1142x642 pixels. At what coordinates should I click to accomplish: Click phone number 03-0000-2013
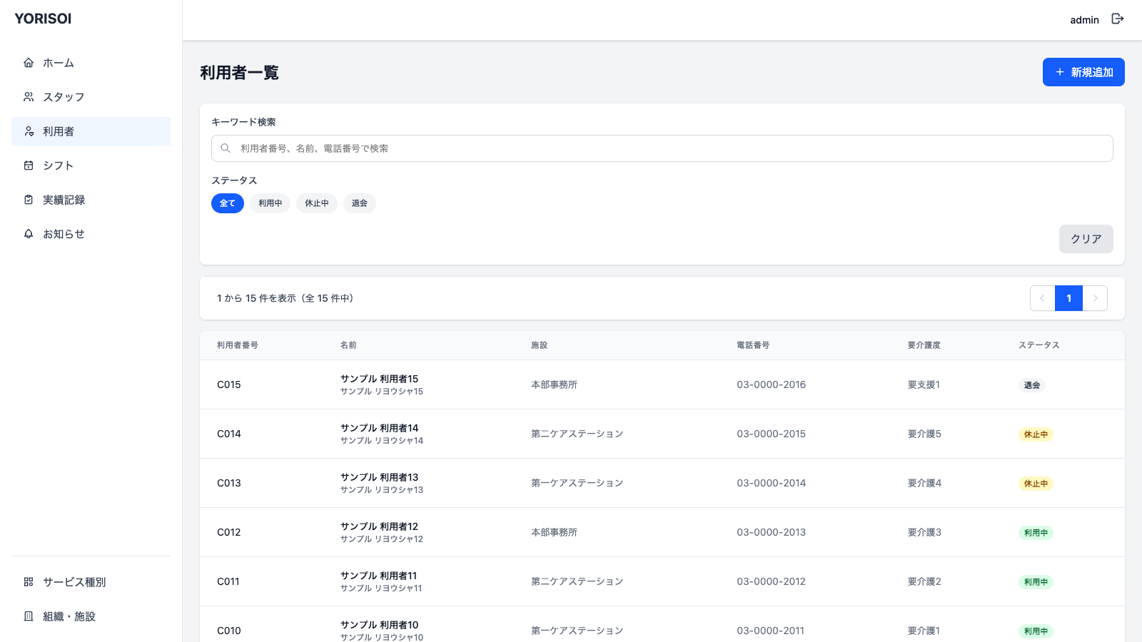tap(772, 532)
